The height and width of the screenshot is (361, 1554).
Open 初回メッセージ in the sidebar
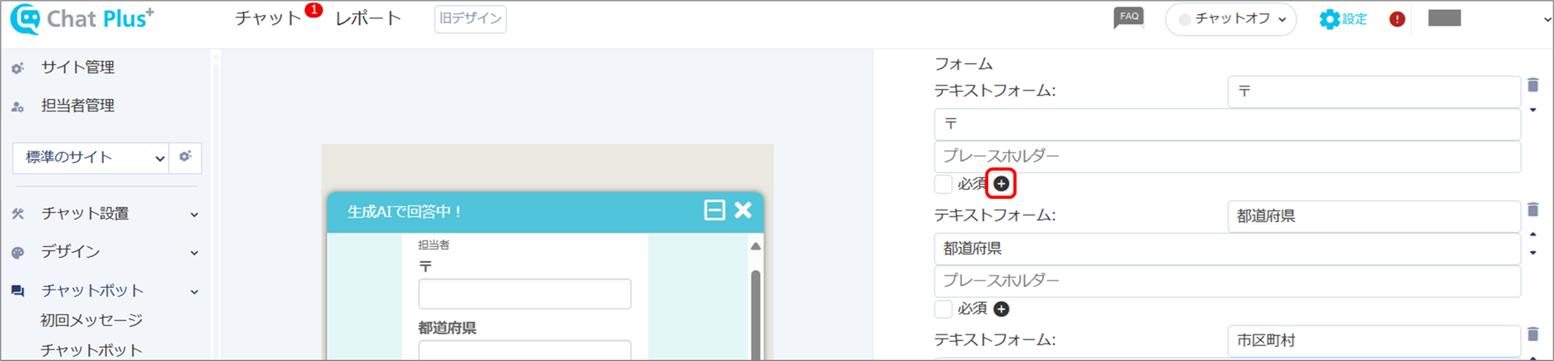[x=92, y=320]
